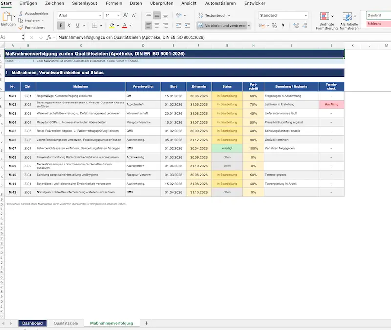Click accounting currency format icon
Image resolution: width=391 pixels, height=330 pixels.
coord(262,26)
